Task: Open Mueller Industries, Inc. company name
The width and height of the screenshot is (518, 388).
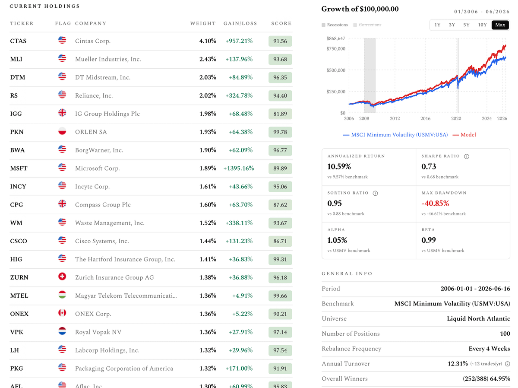Action: [108, 59]
